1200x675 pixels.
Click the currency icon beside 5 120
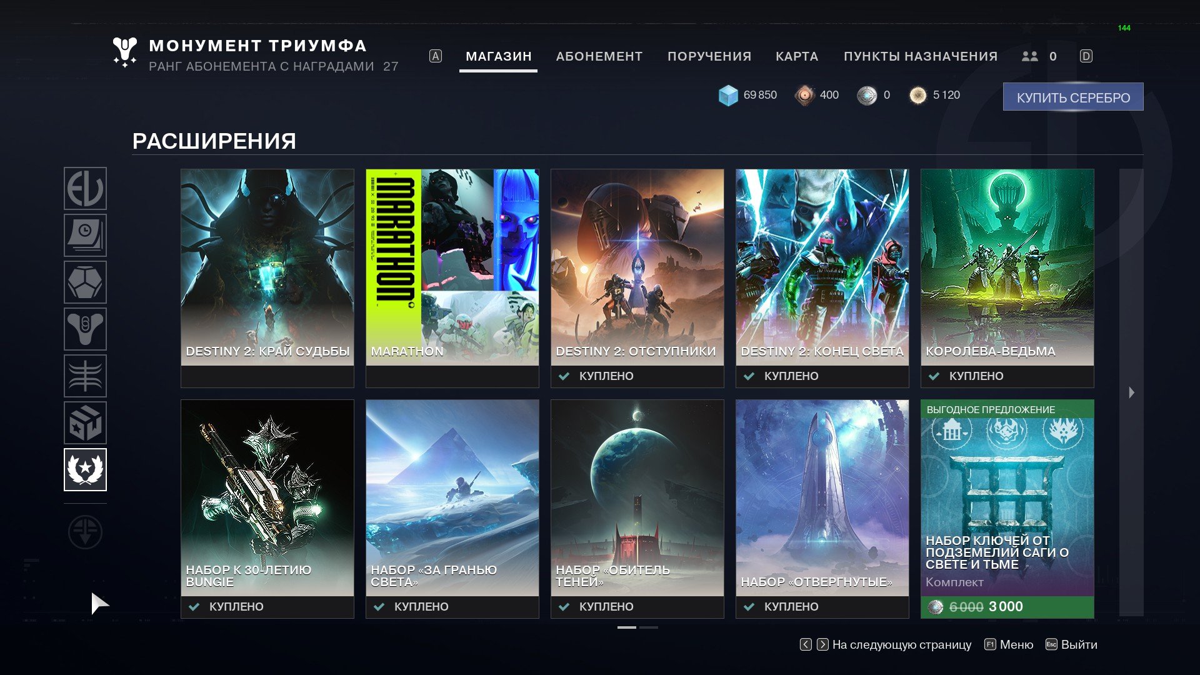[917, 95]
